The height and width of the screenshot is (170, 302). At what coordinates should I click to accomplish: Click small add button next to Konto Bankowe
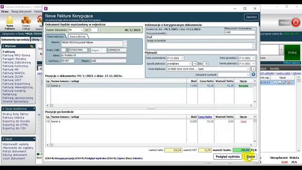(253, 69)
